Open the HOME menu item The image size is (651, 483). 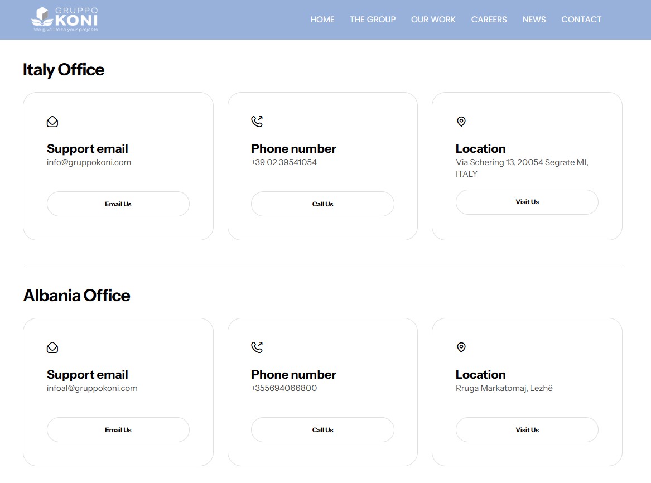(x=322, y=20)
